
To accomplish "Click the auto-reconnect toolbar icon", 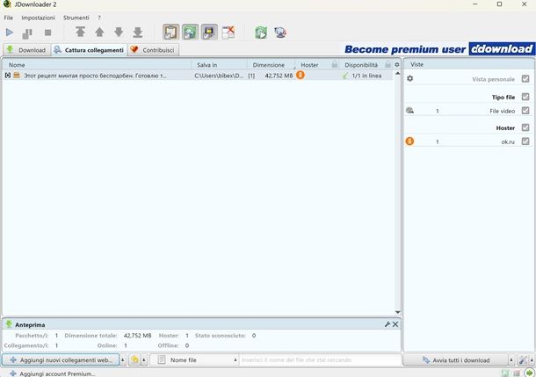I will 190,33.
